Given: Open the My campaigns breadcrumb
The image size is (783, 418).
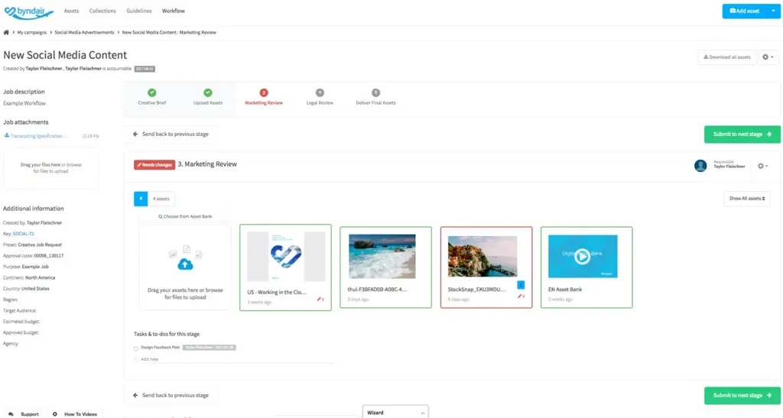Looking at the screenshot, I should point(32,32).
